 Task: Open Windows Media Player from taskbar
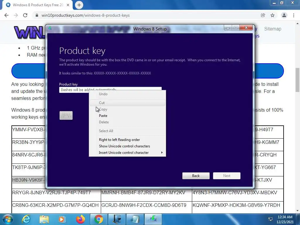(62, 219)
